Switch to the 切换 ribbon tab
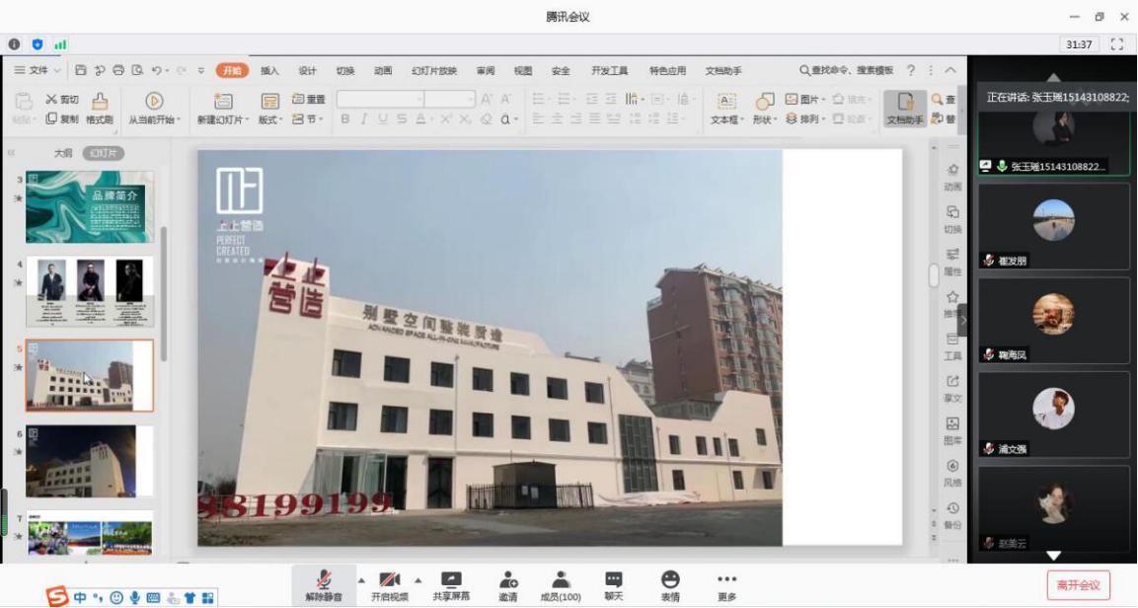1138x608 pixels. (344, 70)
